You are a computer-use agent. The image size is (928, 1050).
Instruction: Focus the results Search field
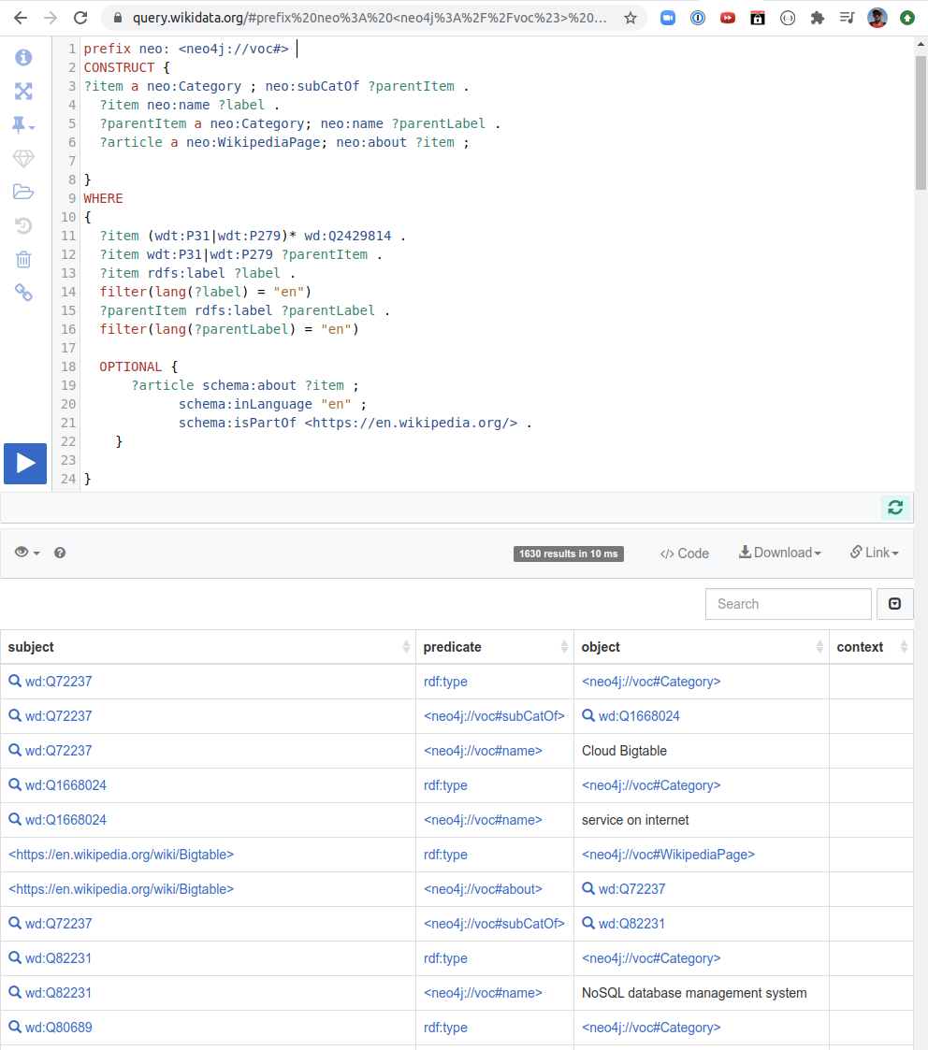point(788,604)
